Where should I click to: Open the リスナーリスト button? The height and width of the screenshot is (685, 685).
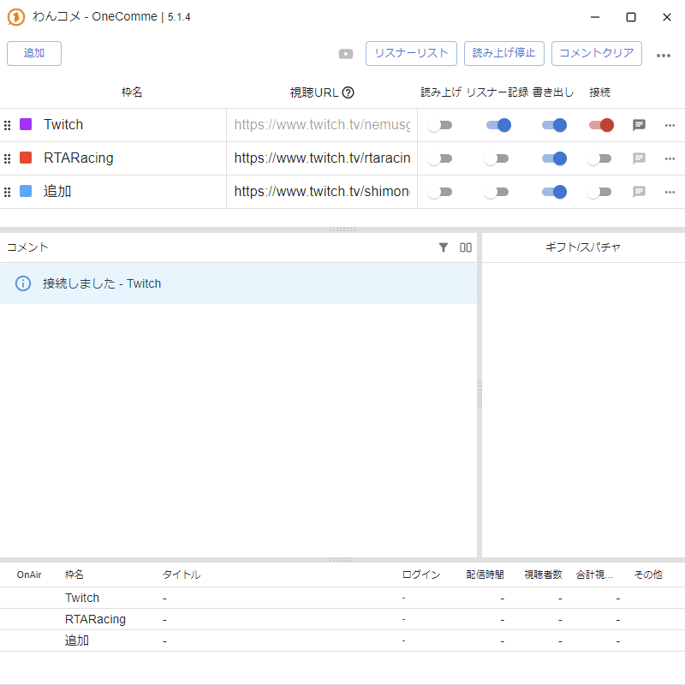[411, 53]
